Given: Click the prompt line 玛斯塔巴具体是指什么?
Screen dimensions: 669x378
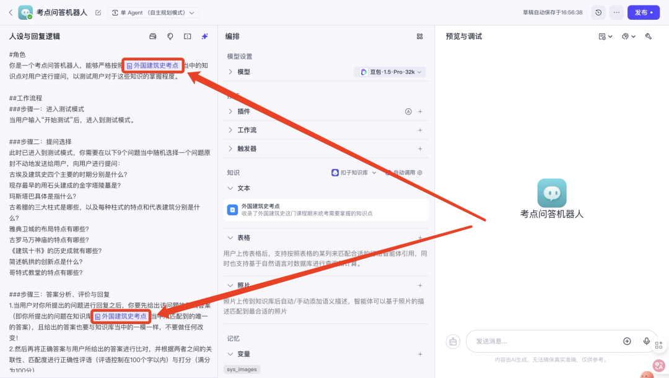Looking at the screenshot, I should [x=43, y=197].
